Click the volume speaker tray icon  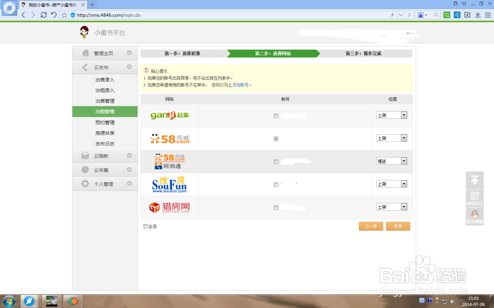[x=453, y=302]
